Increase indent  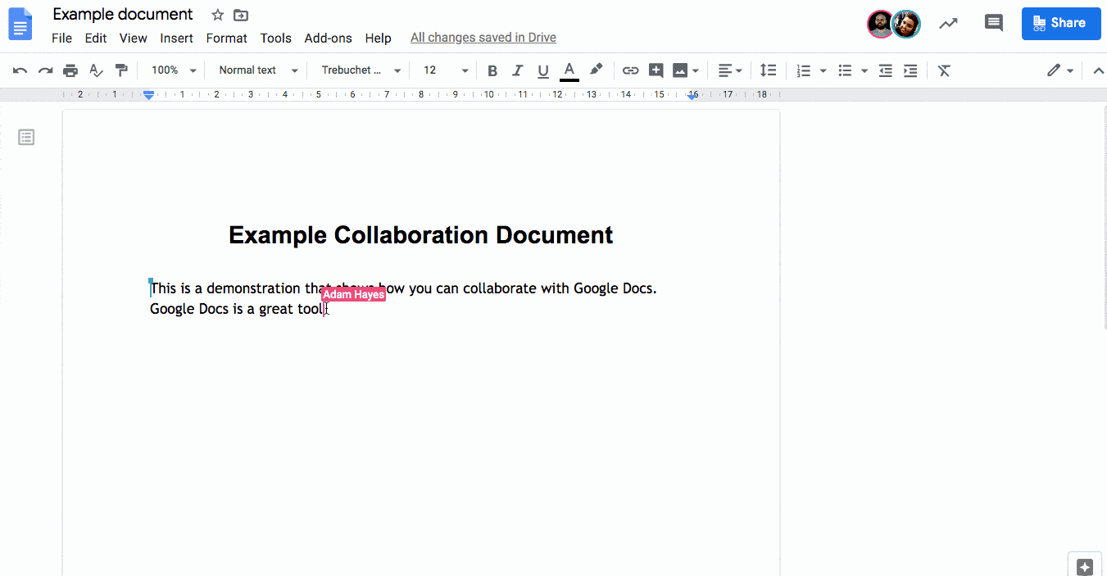tap(910, 70)
